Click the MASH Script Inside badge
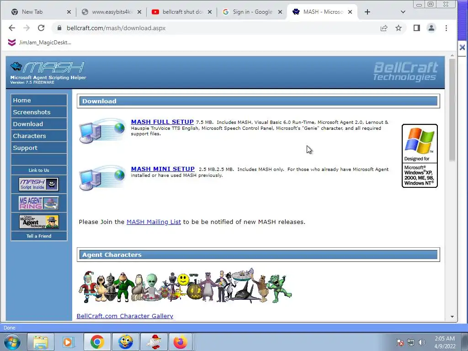 click(39, 184)
